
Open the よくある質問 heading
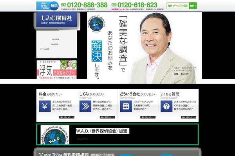170,94
